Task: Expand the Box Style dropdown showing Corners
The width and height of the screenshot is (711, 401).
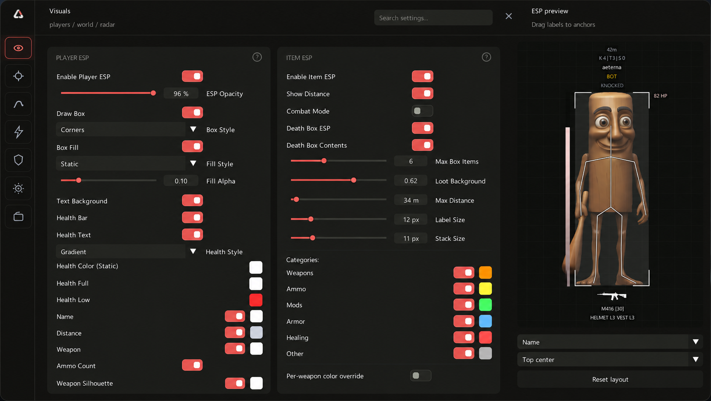Action: (x=127, y=129)
